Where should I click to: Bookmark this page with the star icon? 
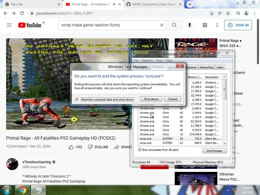[x=228, y=13]
